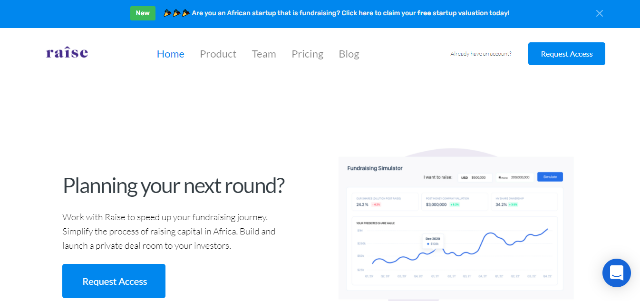Viewport: 640px width, 301px height.
Task: Select the Home navigation item
Action: 170,54
